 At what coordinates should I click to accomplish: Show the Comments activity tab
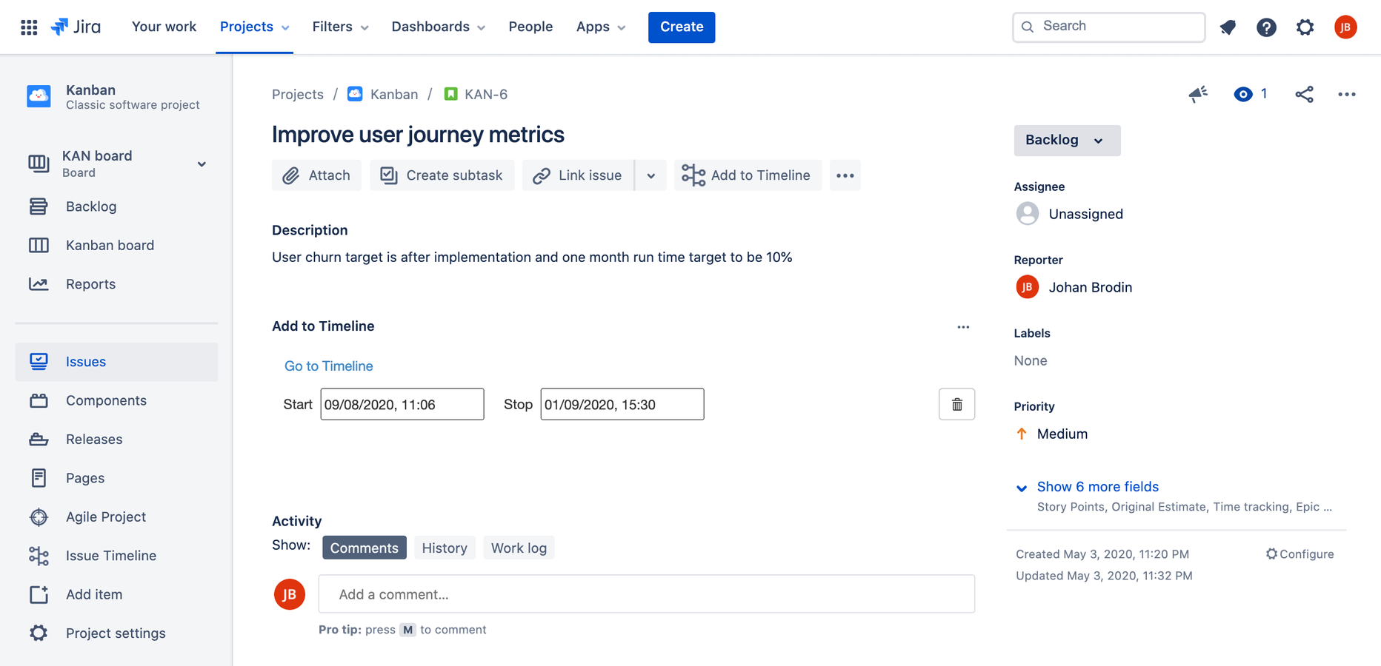pos(365,548)
